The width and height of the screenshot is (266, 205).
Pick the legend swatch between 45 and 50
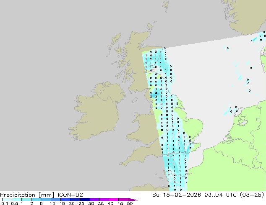click(123, 200)
